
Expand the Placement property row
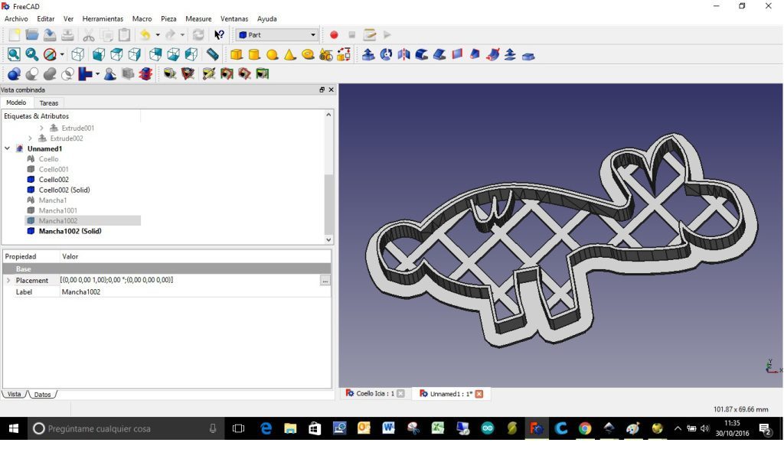[x=8, y=280]
